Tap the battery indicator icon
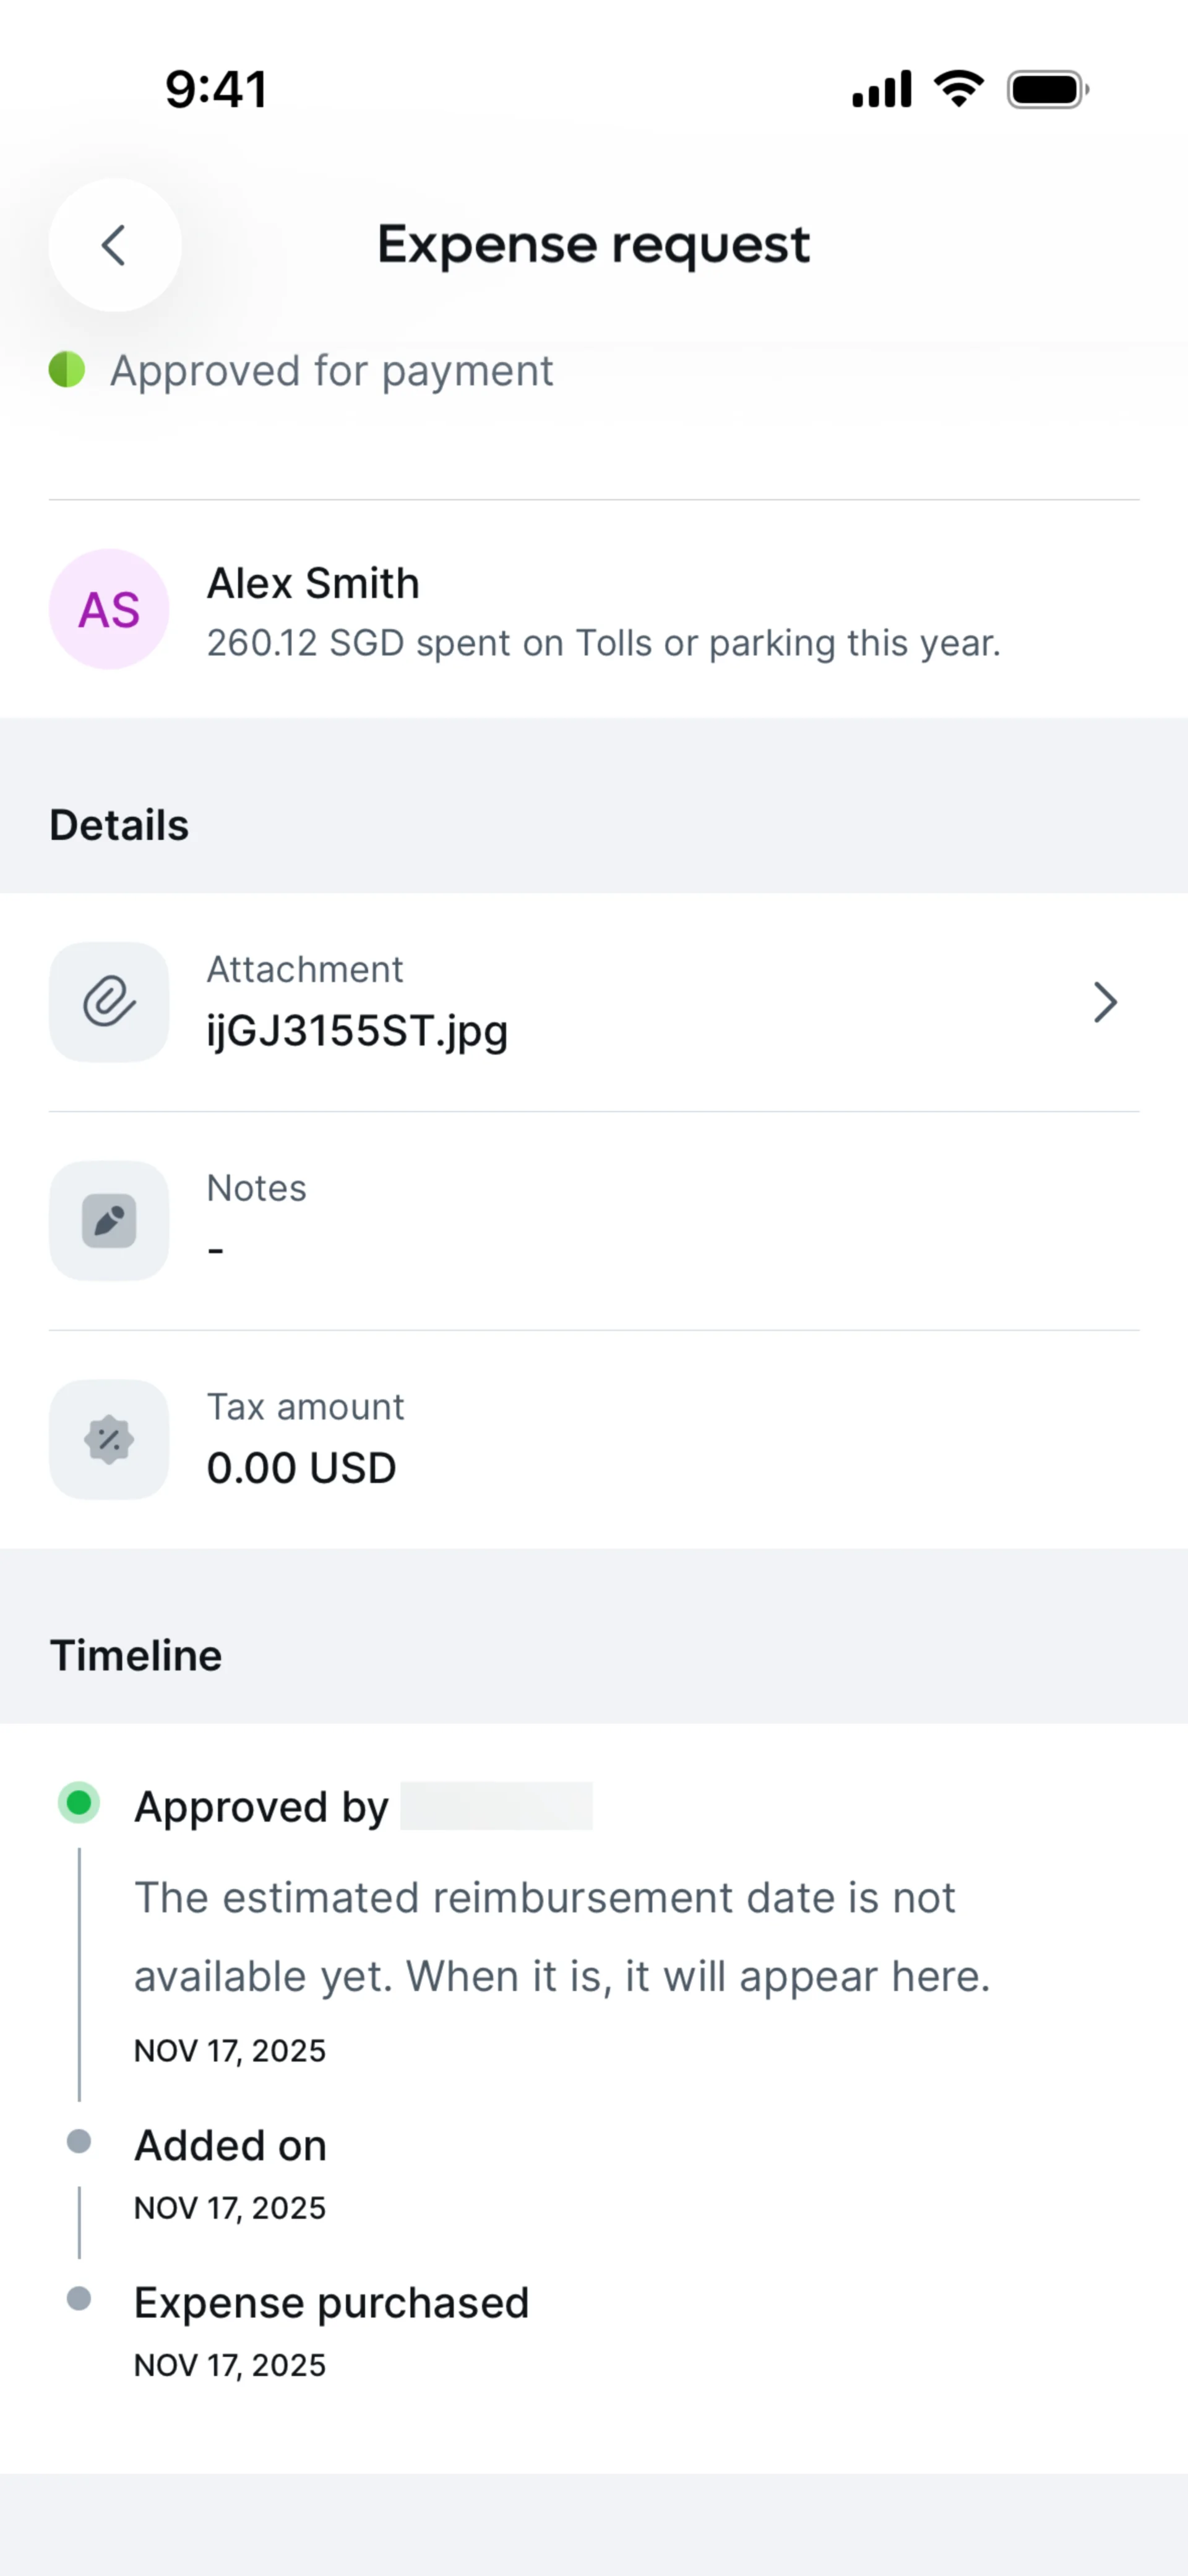The image size is (1188, 2576). pyautogui.click(x=1047, y=90)
